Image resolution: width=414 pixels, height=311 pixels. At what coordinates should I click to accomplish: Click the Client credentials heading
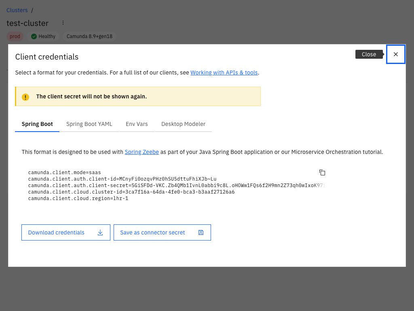click(x=47, y=57)
